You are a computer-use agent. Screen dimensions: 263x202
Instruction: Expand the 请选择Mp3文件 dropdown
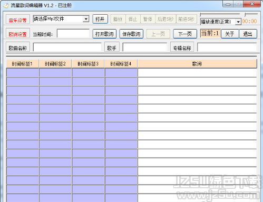tap(86, 19)
